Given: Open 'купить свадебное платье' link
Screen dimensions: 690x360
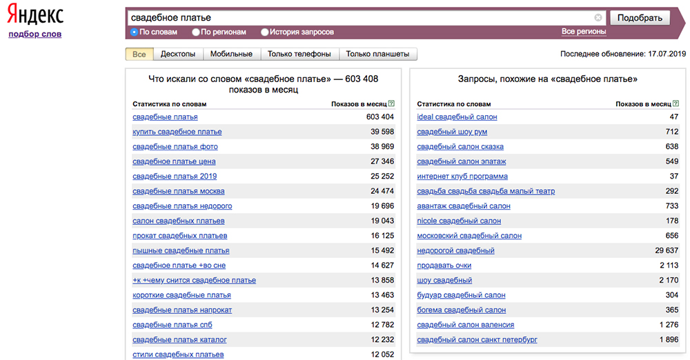Looking at the screenshot, I should pos(177,132).
